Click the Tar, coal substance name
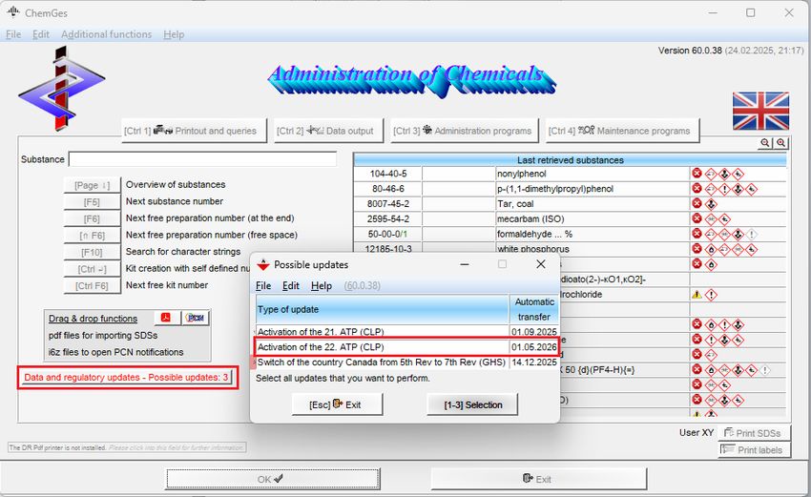Image resolution: width=811 pixels, height=497 pixels. [515, 204]
